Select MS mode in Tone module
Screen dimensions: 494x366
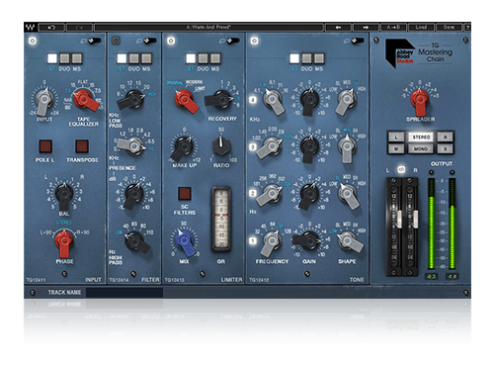[318, 58]
